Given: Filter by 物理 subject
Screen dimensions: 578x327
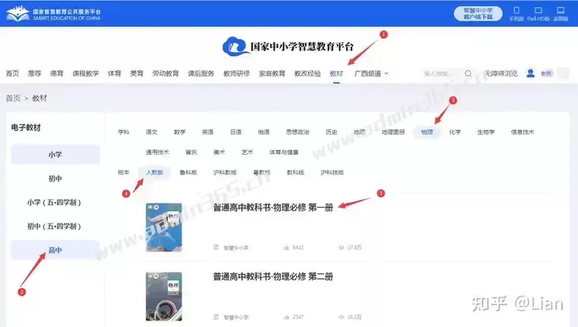Looking at the screenshot, I should tap(427, 131).
